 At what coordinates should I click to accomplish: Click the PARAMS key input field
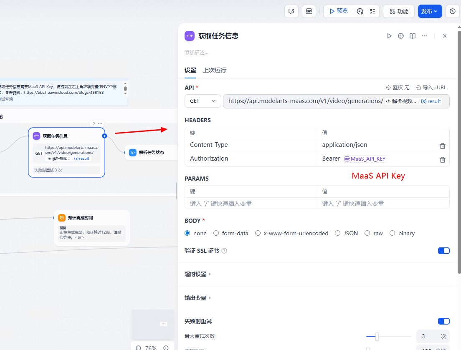[251, 204]
